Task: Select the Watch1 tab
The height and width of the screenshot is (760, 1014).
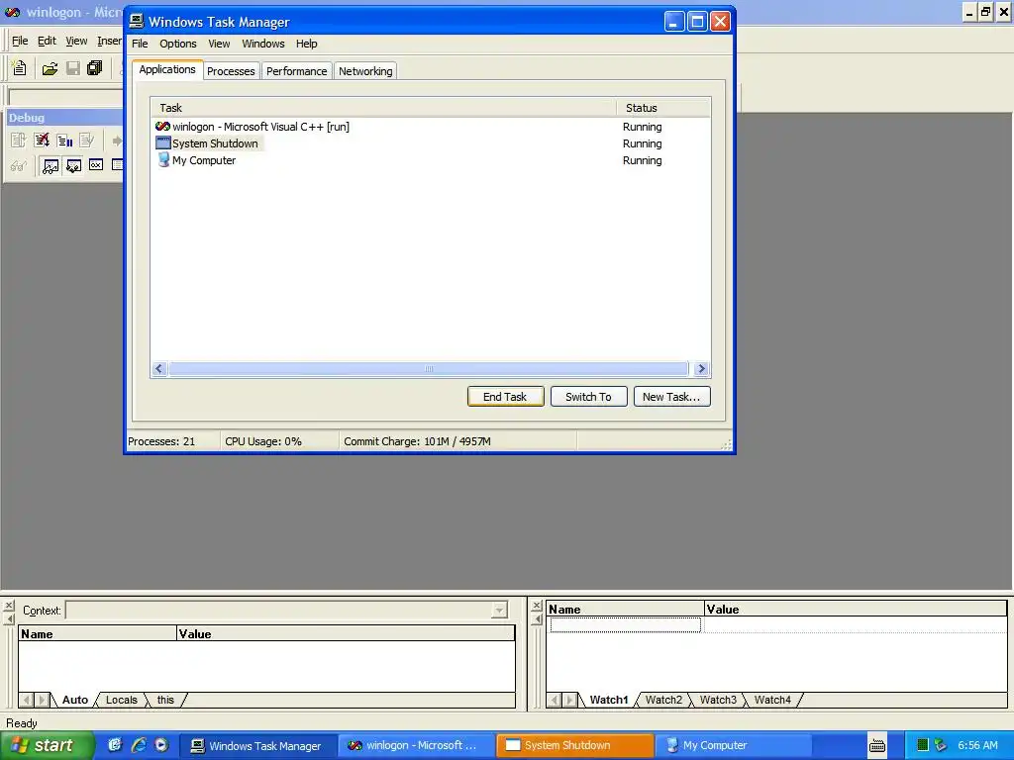Action: pyautogui.click(x=609, y=700)
